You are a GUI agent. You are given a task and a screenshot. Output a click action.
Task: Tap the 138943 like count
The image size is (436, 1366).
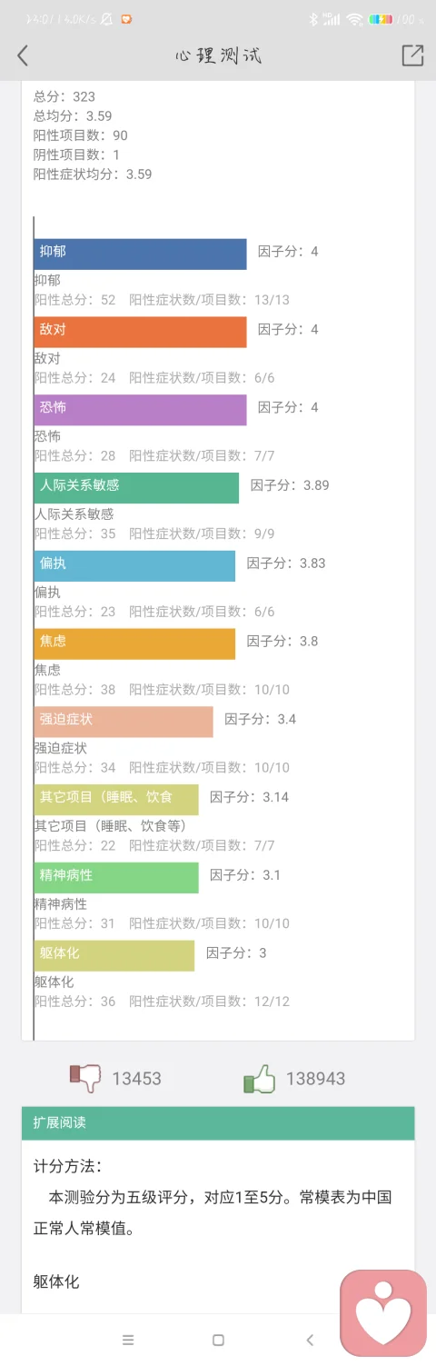pos(315,1079)
